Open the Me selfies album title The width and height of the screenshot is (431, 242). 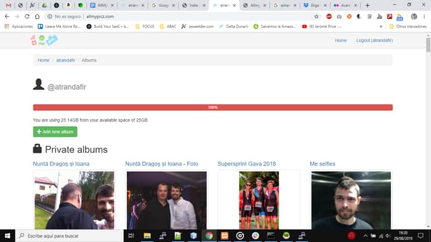tap(323, 164)
